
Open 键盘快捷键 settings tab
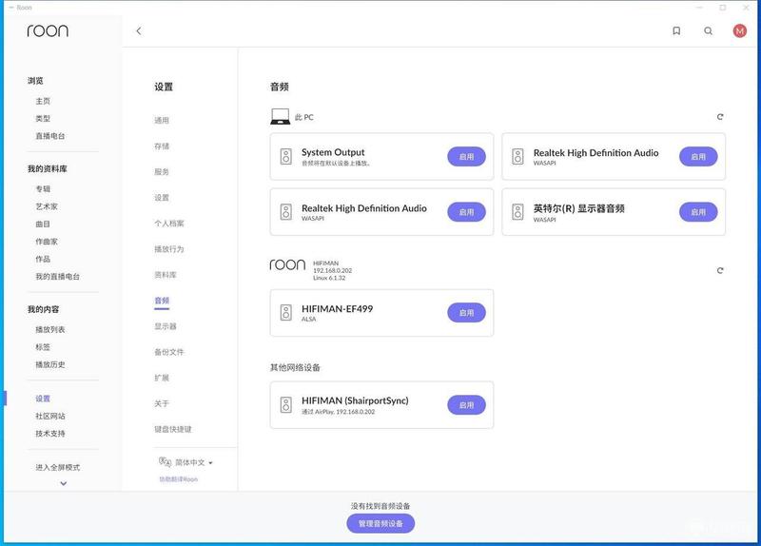pyautogui.click(x=173, y=429)
